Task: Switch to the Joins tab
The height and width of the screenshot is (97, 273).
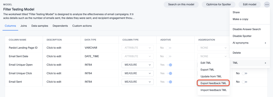Action: pos(24,26)
